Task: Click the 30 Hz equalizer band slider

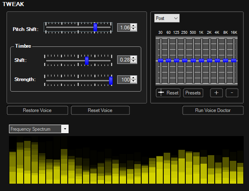Action: click(160, 60)
